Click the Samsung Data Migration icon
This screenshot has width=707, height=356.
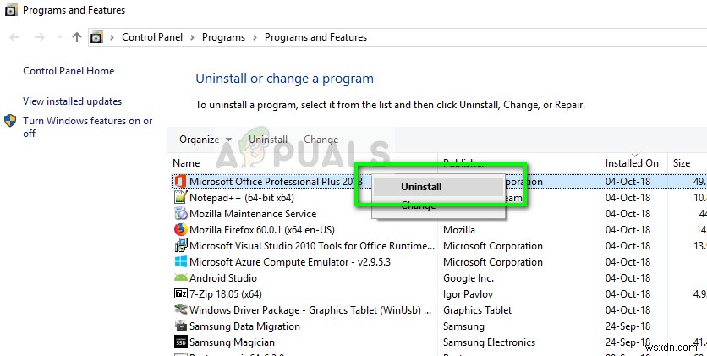[x=180, y=326]
